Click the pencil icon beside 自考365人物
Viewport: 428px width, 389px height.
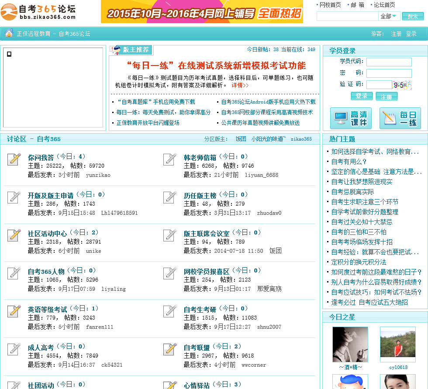tap(14, 273)
